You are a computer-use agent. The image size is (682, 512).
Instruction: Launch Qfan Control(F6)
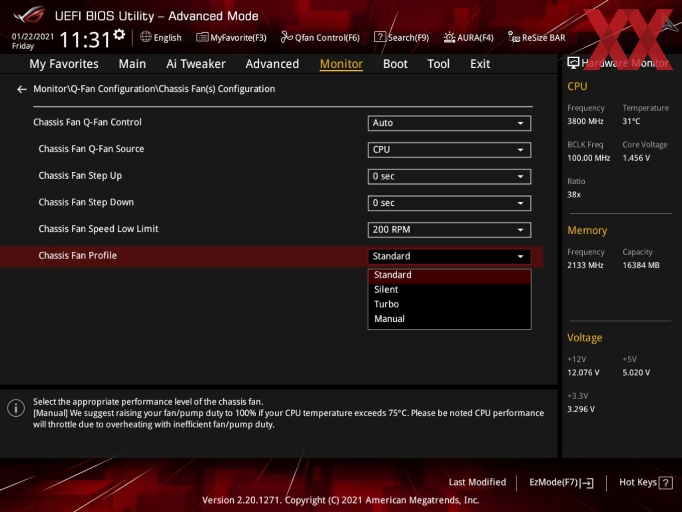pos(320,37)
